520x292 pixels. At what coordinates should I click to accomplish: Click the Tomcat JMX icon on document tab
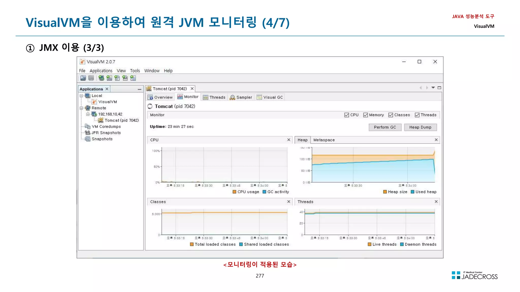click(149, 89)
